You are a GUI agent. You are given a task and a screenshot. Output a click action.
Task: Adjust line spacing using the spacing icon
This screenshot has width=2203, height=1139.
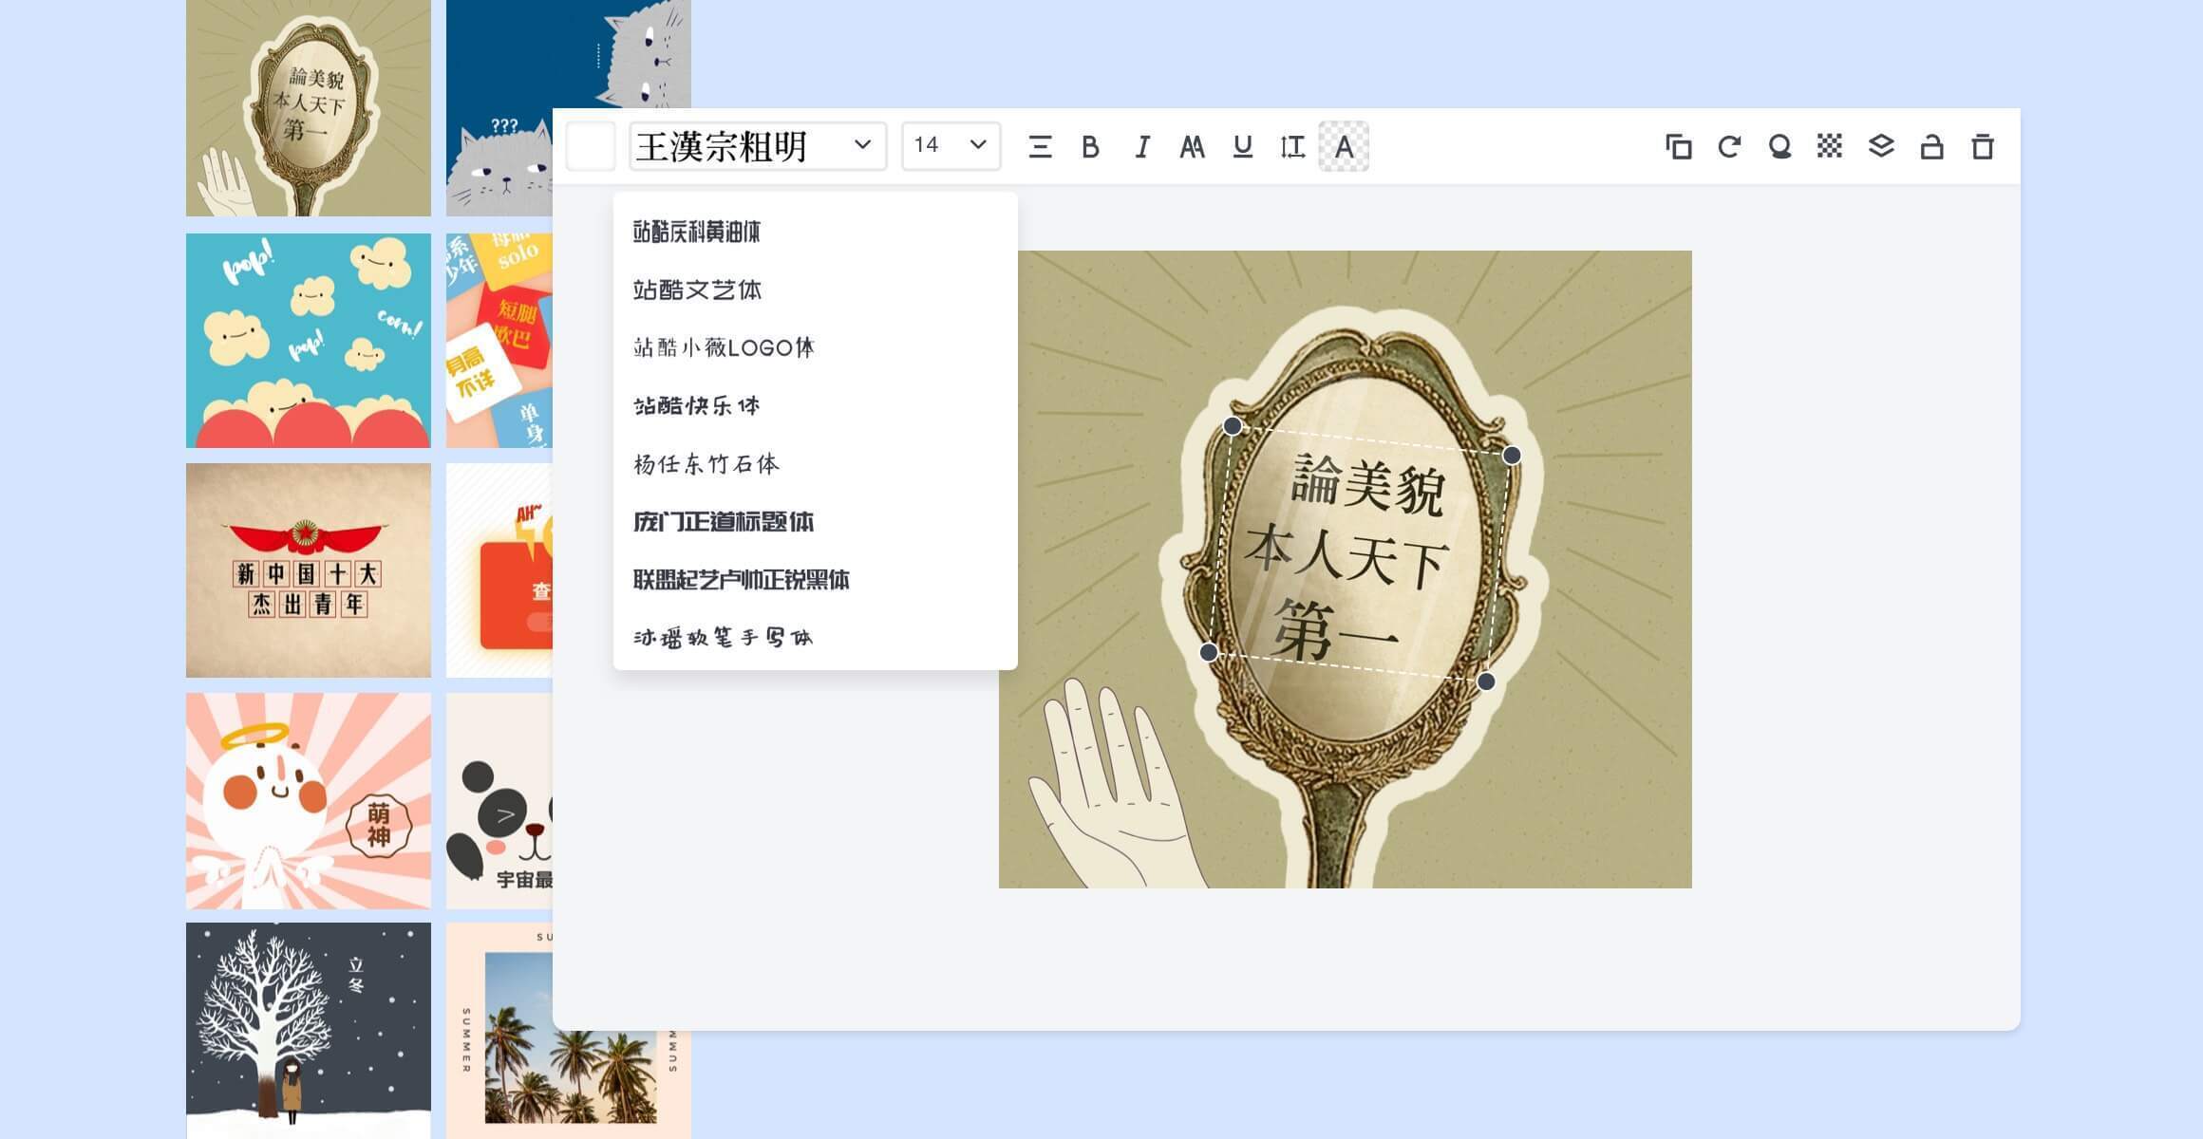coord(1294,146)
